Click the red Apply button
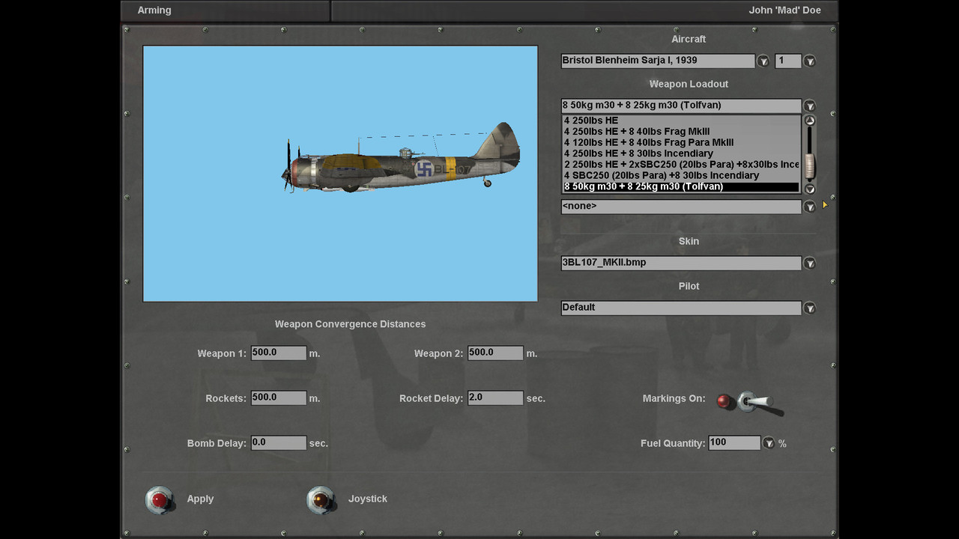959x539 pixels. pos(160,499)
